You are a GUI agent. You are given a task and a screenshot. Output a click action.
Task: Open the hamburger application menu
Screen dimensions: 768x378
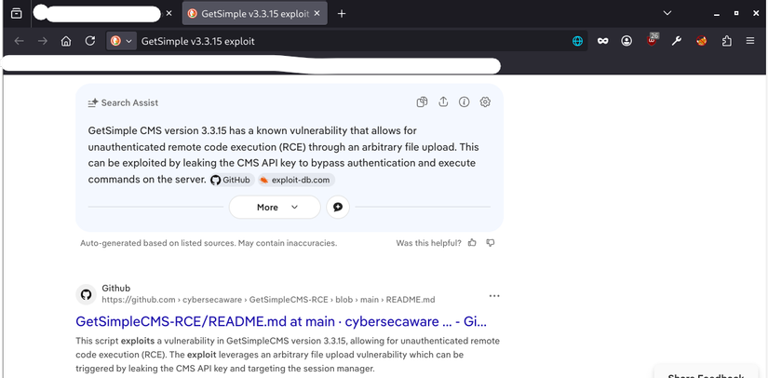[x=750, y=41]
